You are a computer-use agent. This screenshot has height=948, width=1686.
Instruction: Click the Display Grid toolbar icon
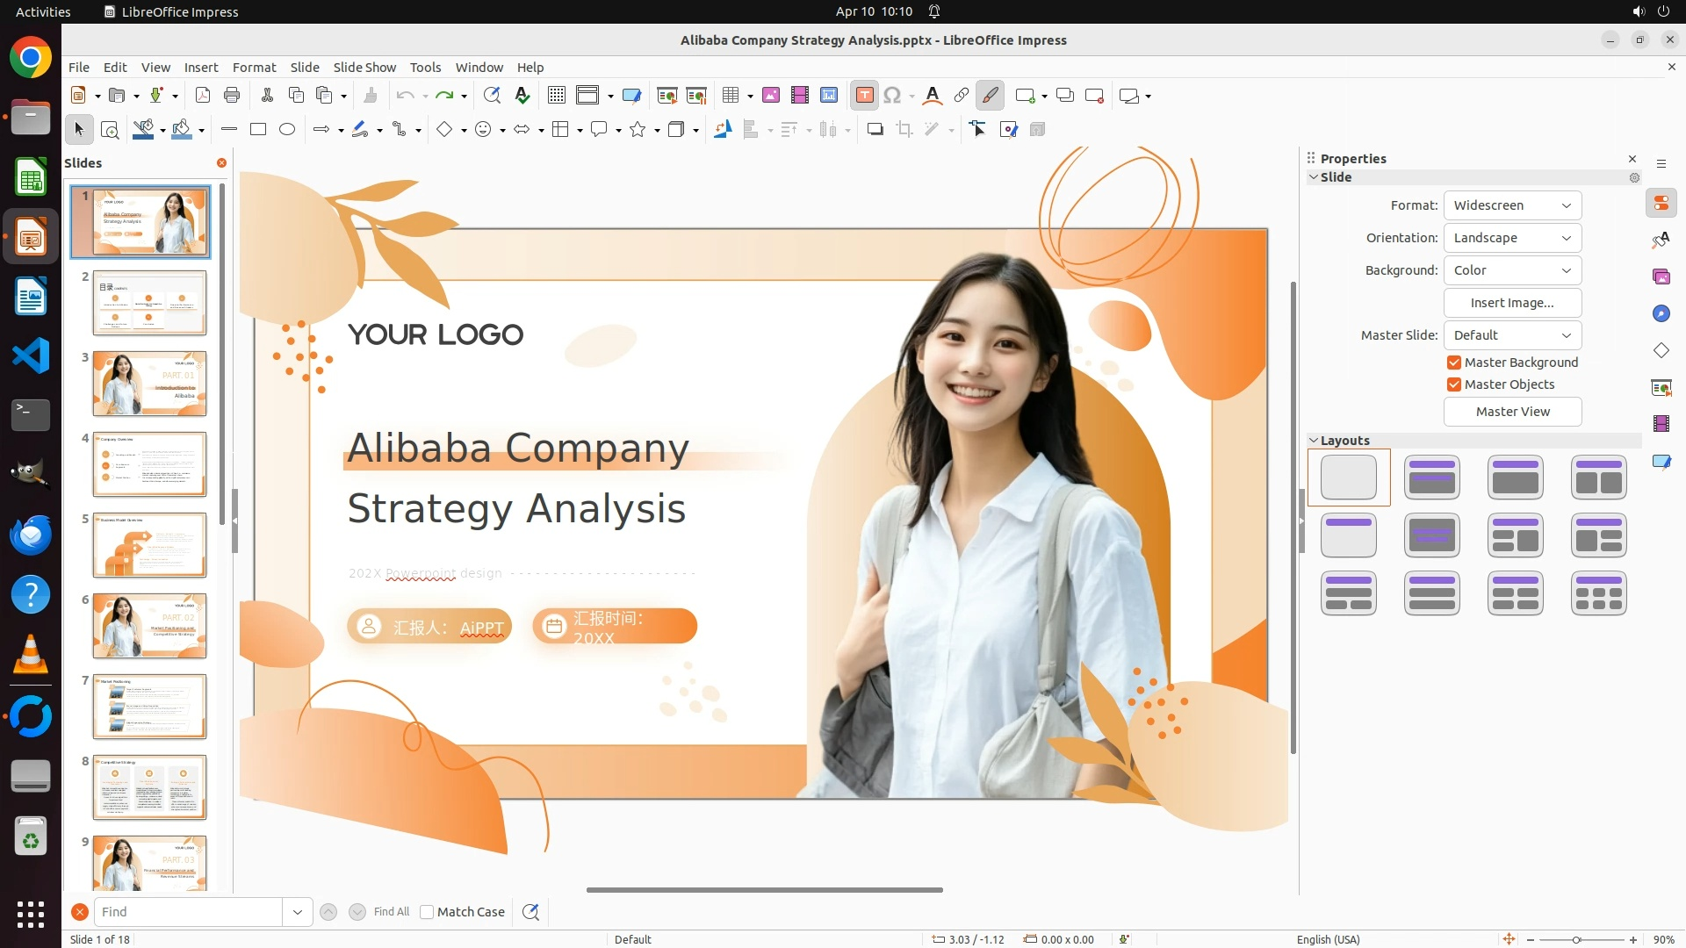tap(556, 96)
